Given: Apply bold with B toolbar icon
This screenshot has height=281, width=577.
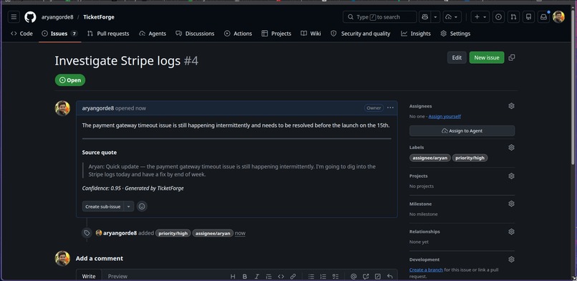Looking at the screenshot, I should click(x=245, y=277).
